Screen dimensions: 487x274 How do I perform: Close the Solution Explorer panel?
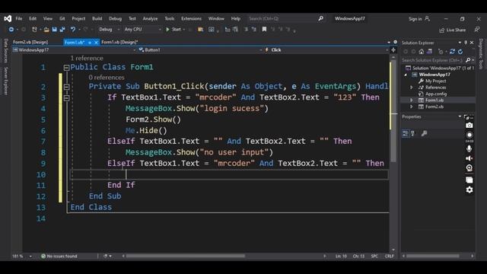point(472,43)
